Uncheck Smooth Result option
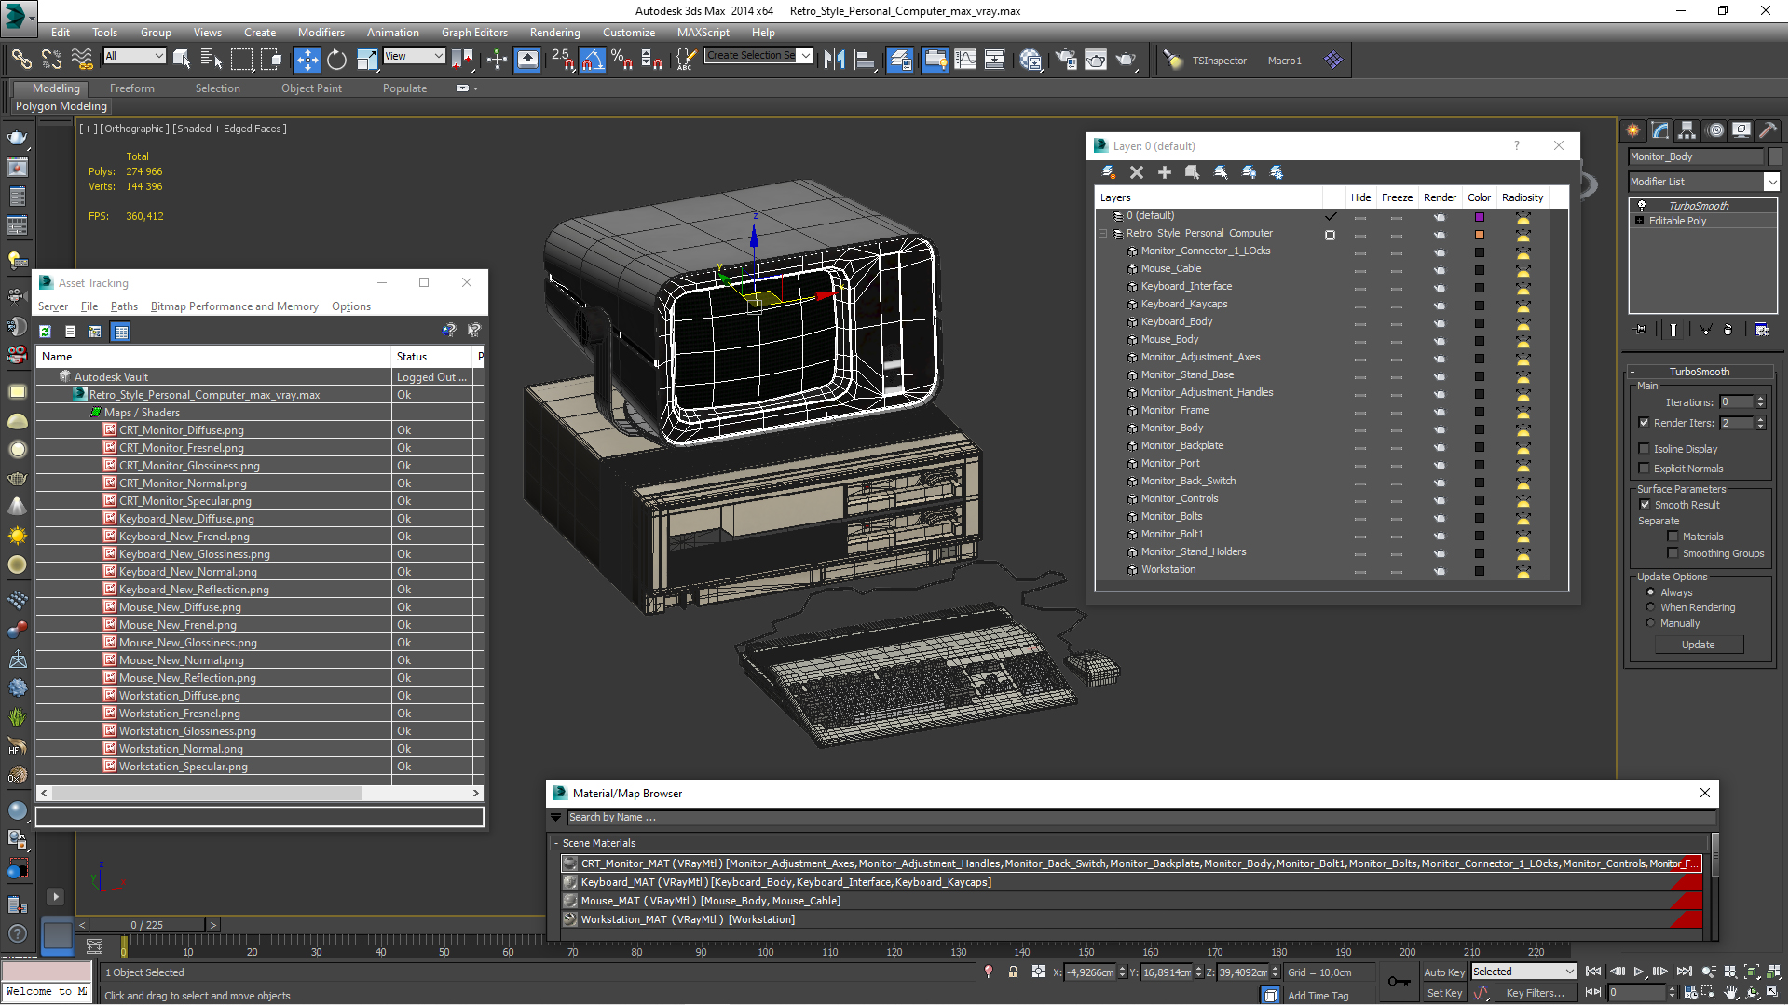Image resolution: width=1789 pixels, height=1006 pixels. tap(1645, 505)
